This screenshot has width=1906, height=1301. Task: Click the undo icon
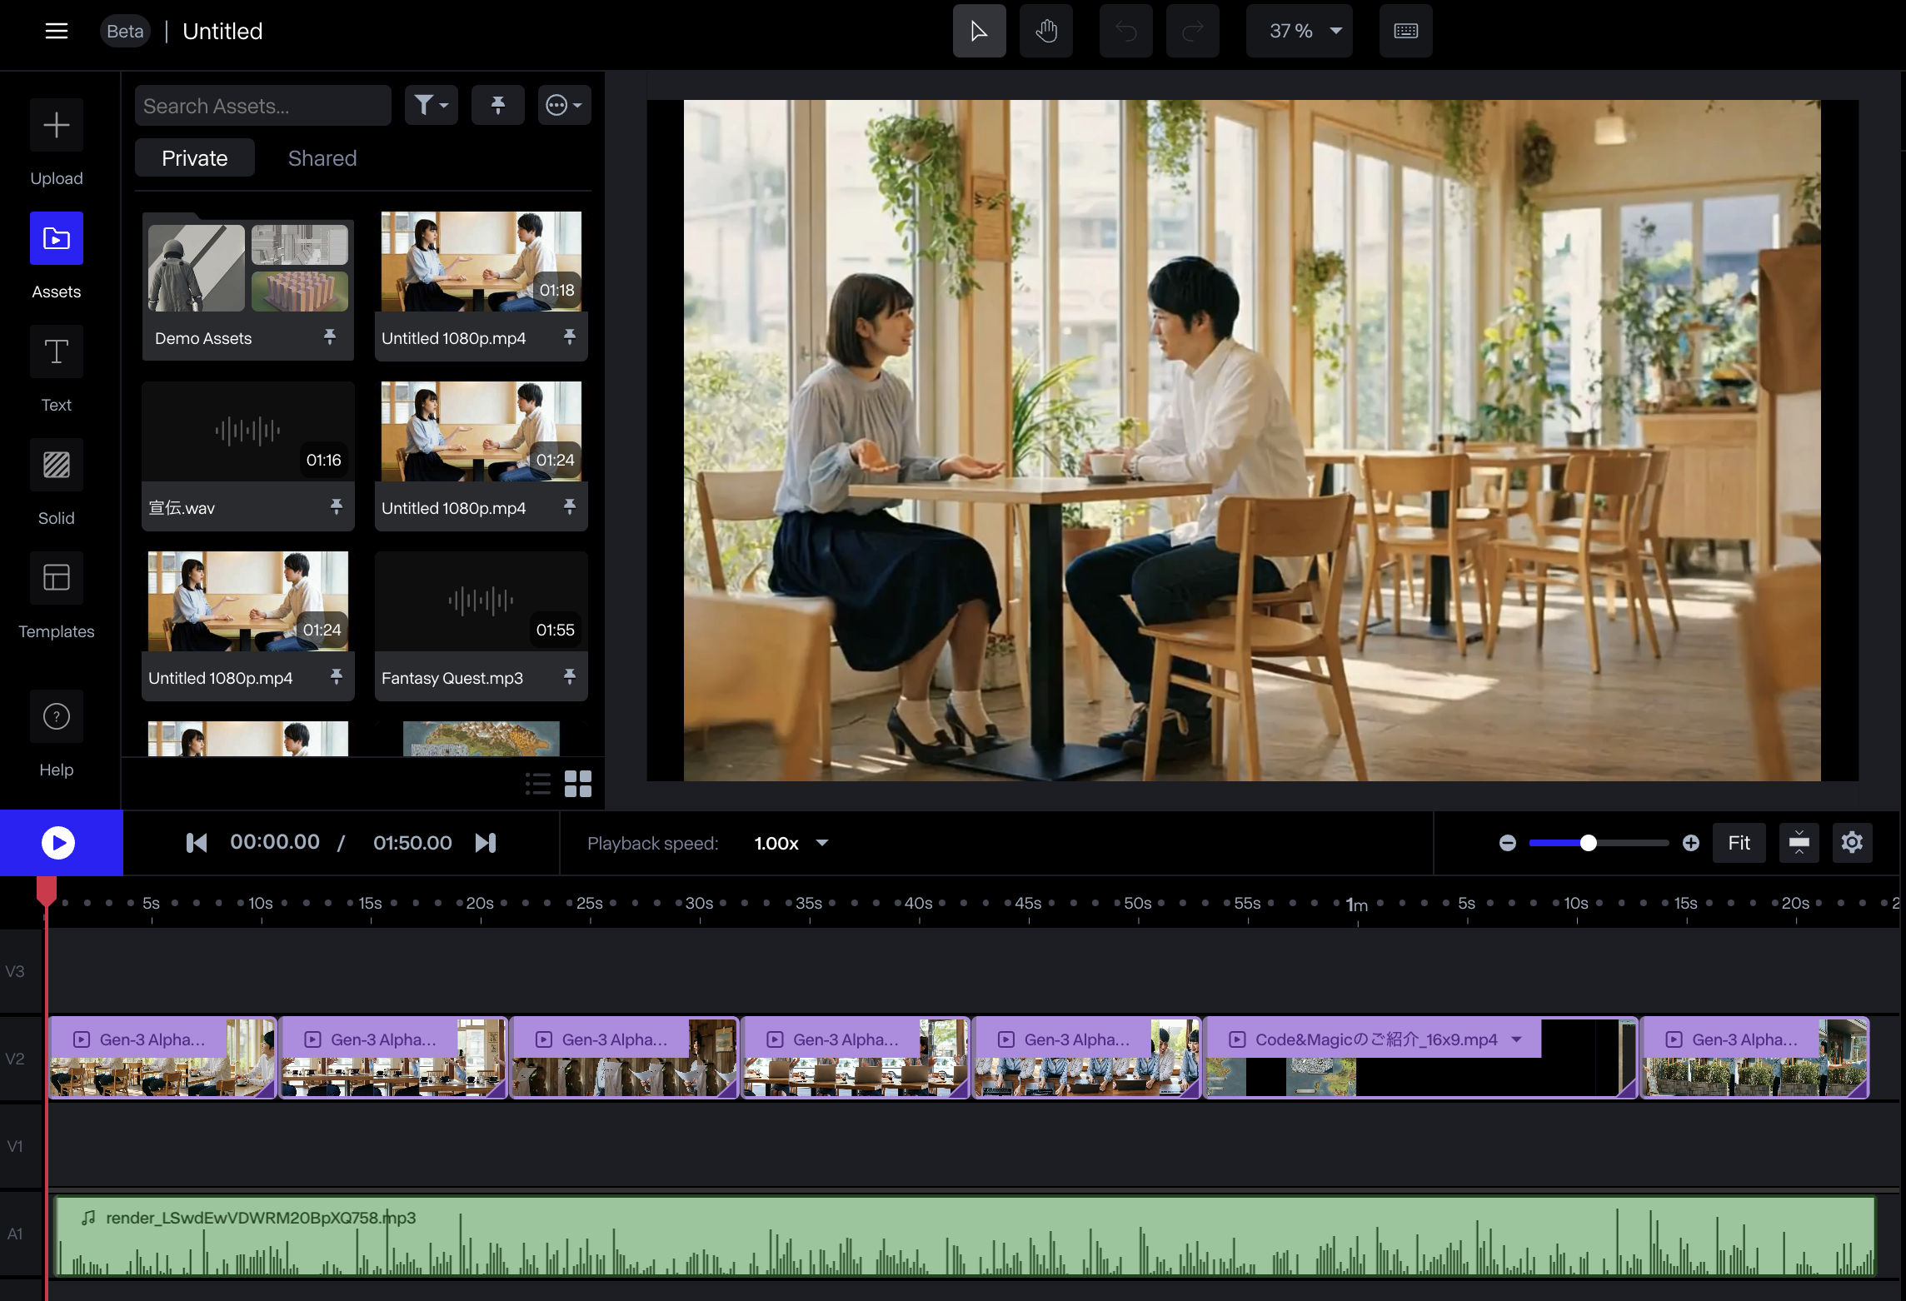point(1125,31)
